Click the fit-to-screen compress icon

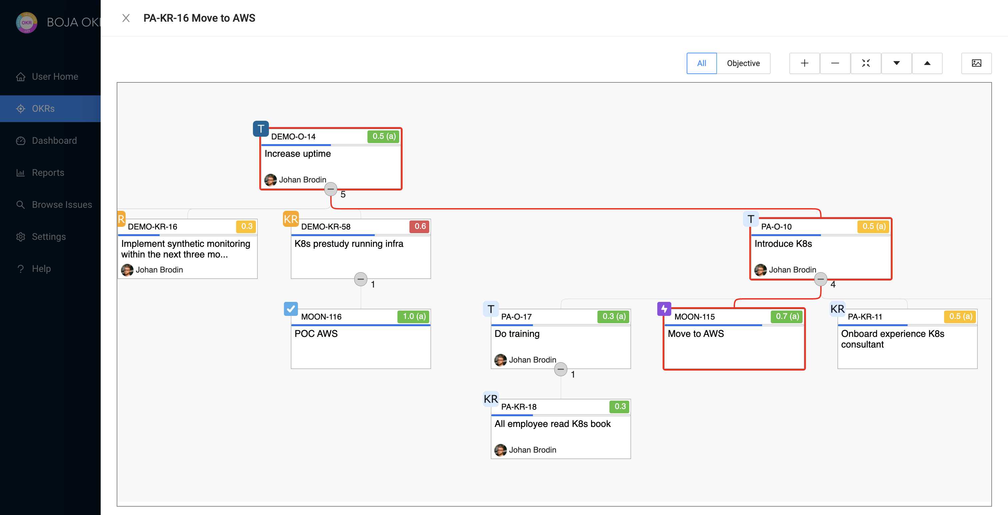pyautogui.click(x=866, y=63)
